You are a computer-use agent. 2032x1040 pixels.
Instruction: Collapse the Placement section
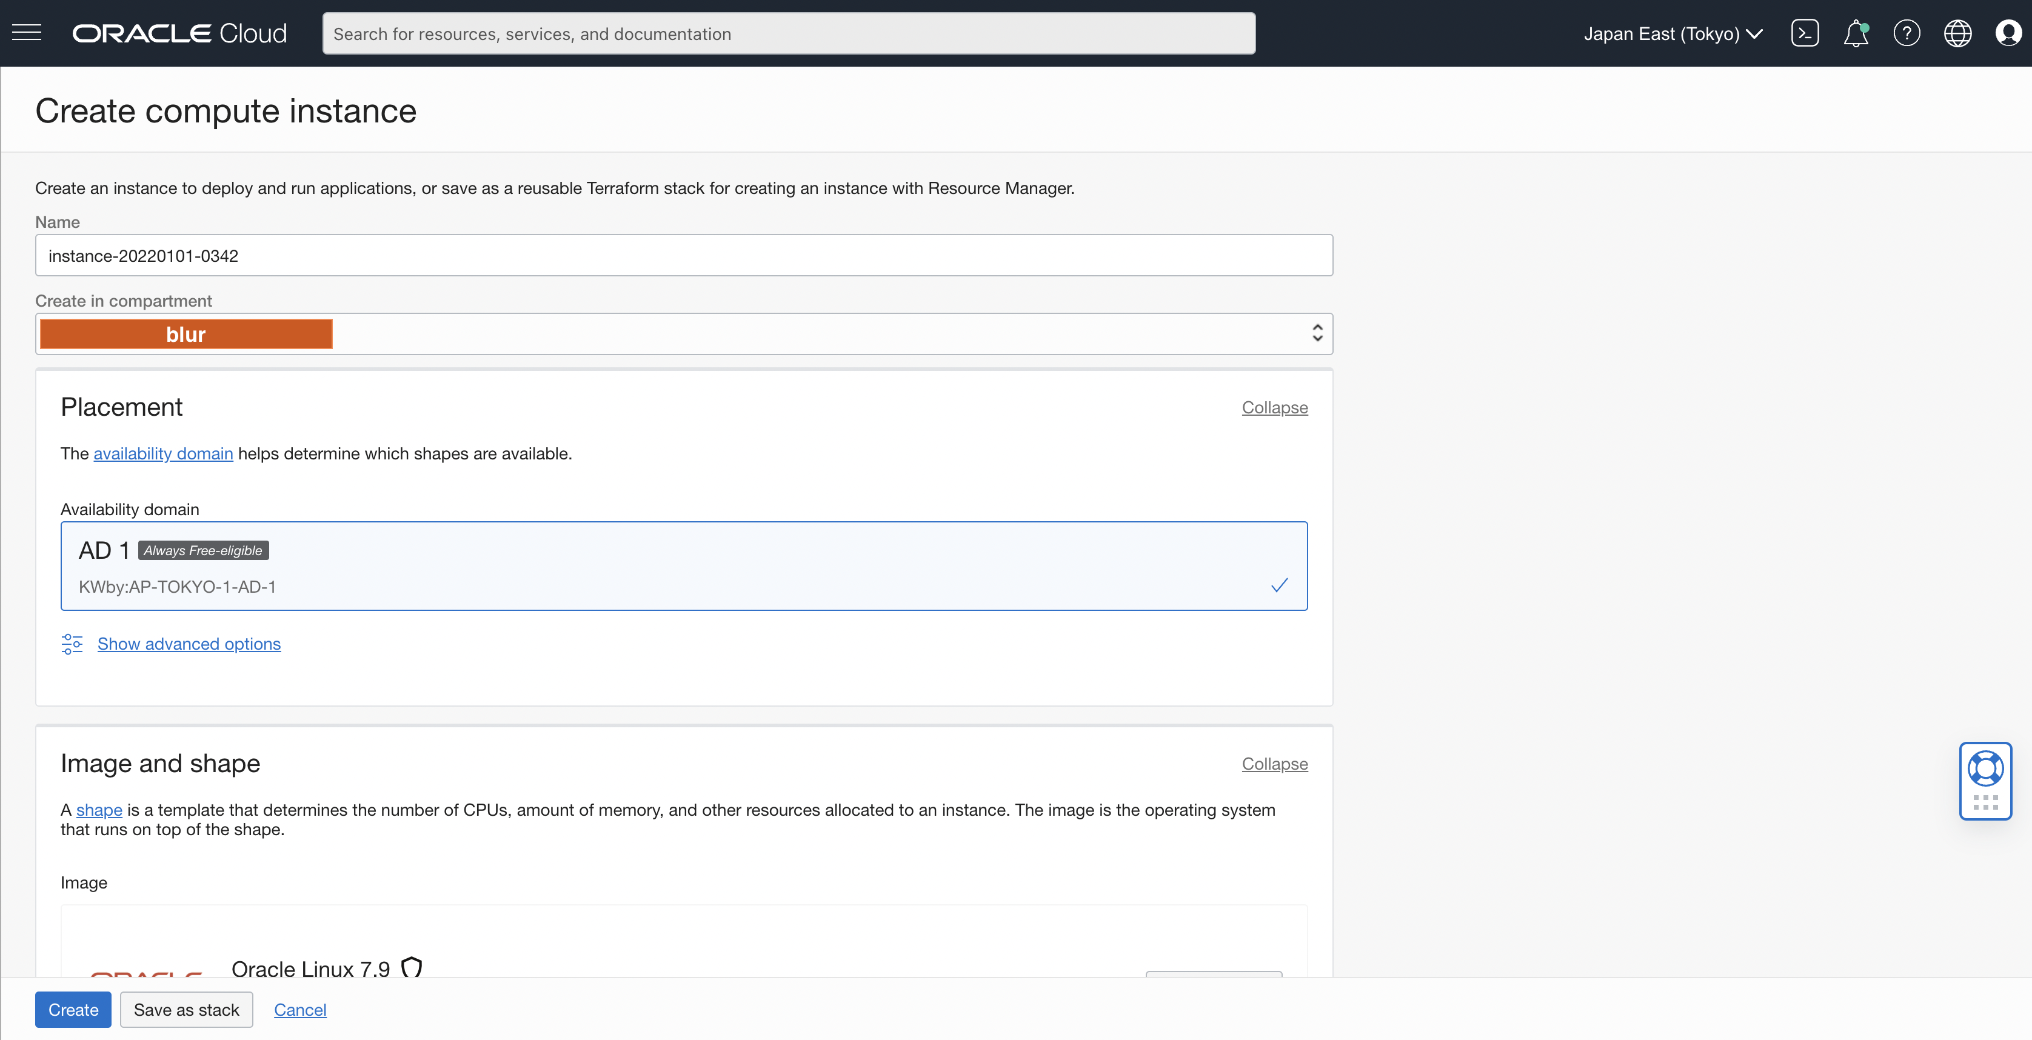(x=1274, y=408)
